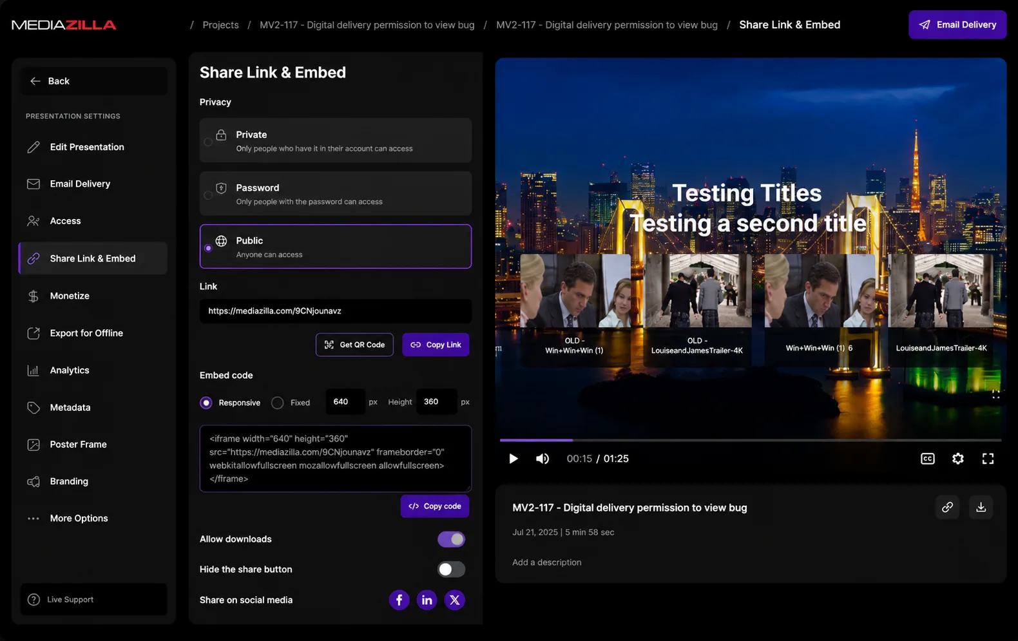Click the embed width field showing 640
This screenshot has width=1018, height=641.
coord(345,402)
